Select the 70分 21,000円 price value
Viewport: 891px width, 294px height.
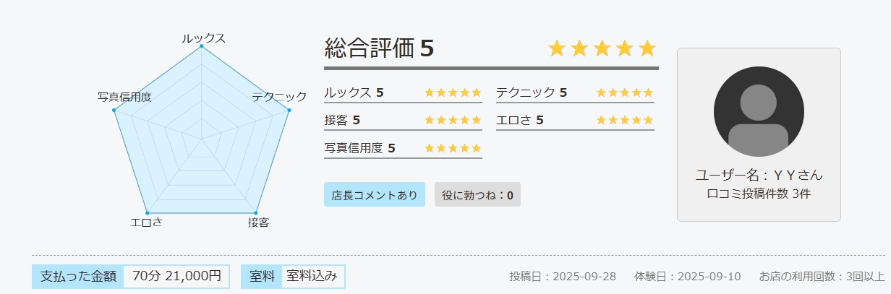point(177,276)
